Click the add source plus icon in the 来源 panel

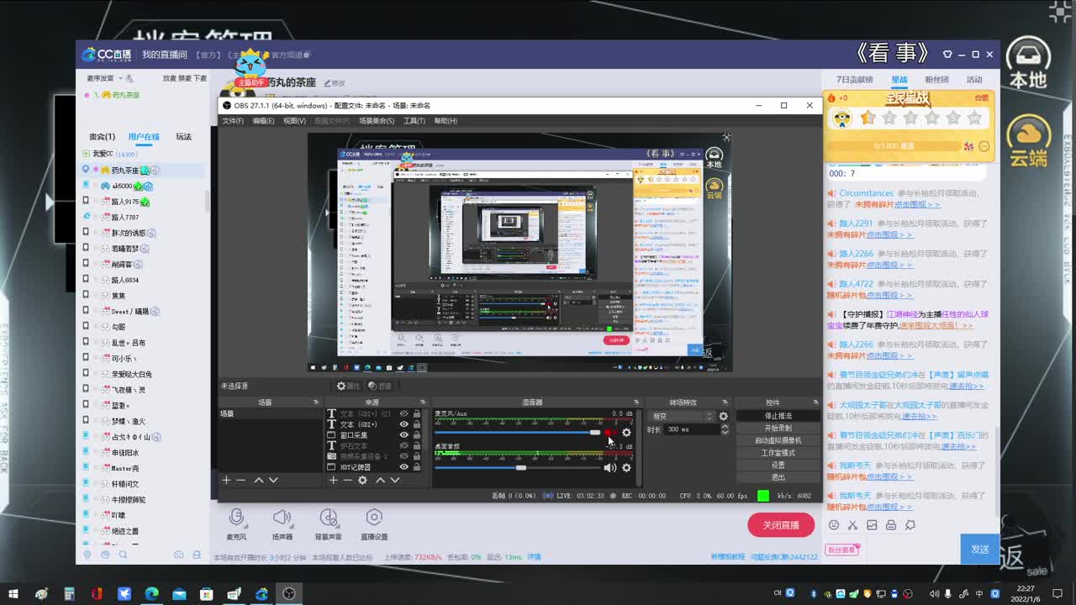point(333,480)
